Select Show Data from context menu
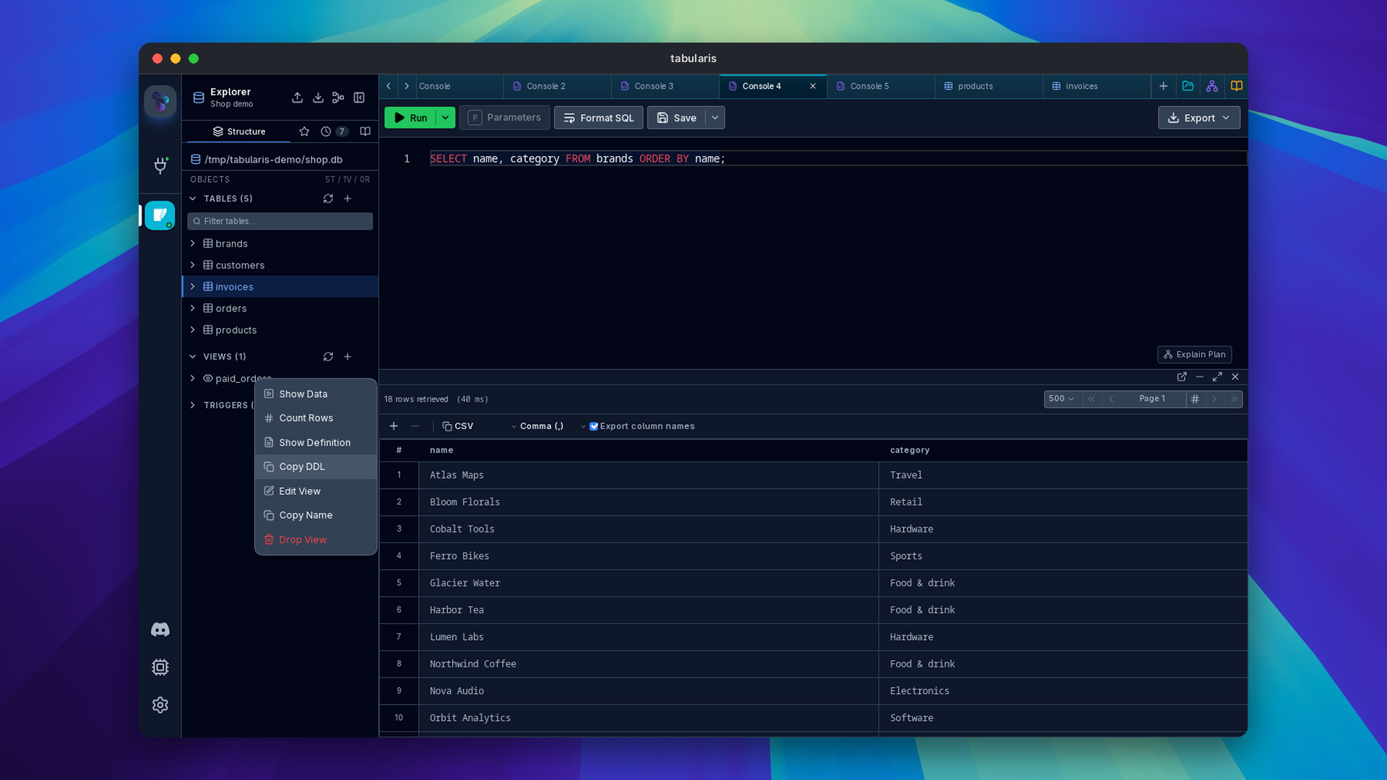The height and width of the screenshot is (780, 1387). pos(316,394)
